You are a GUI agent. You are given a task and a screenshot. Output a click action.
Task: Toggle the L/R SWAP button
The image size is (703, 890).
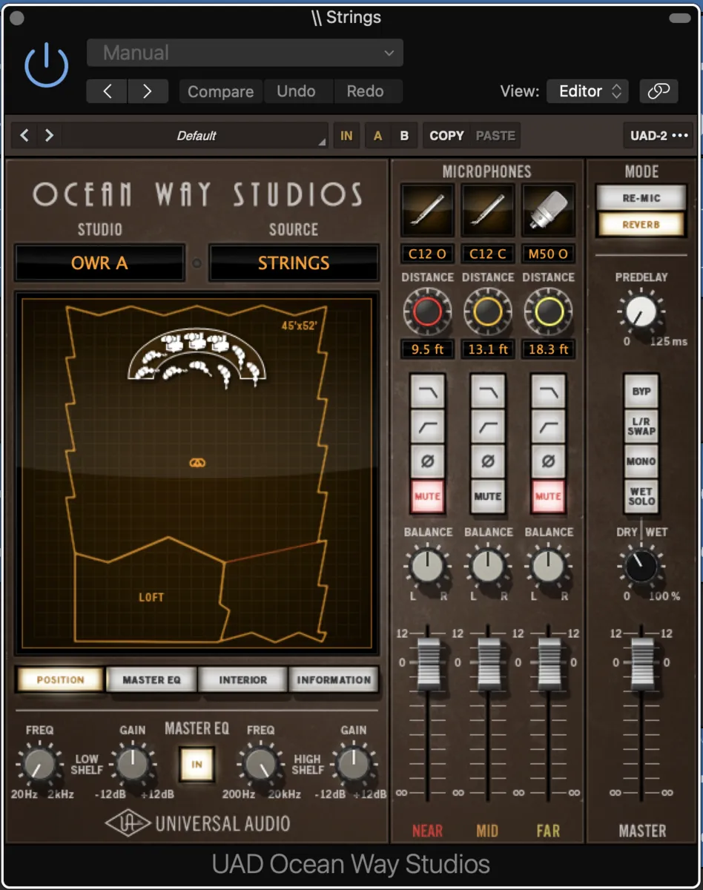pos(641,426)
